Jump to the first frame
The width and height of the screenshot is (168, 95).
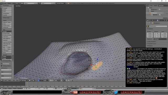coord(57,88)
